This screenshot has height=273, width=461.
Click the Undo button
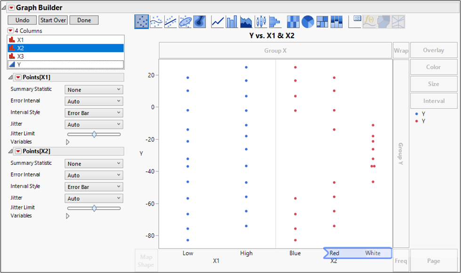[22, 20]
